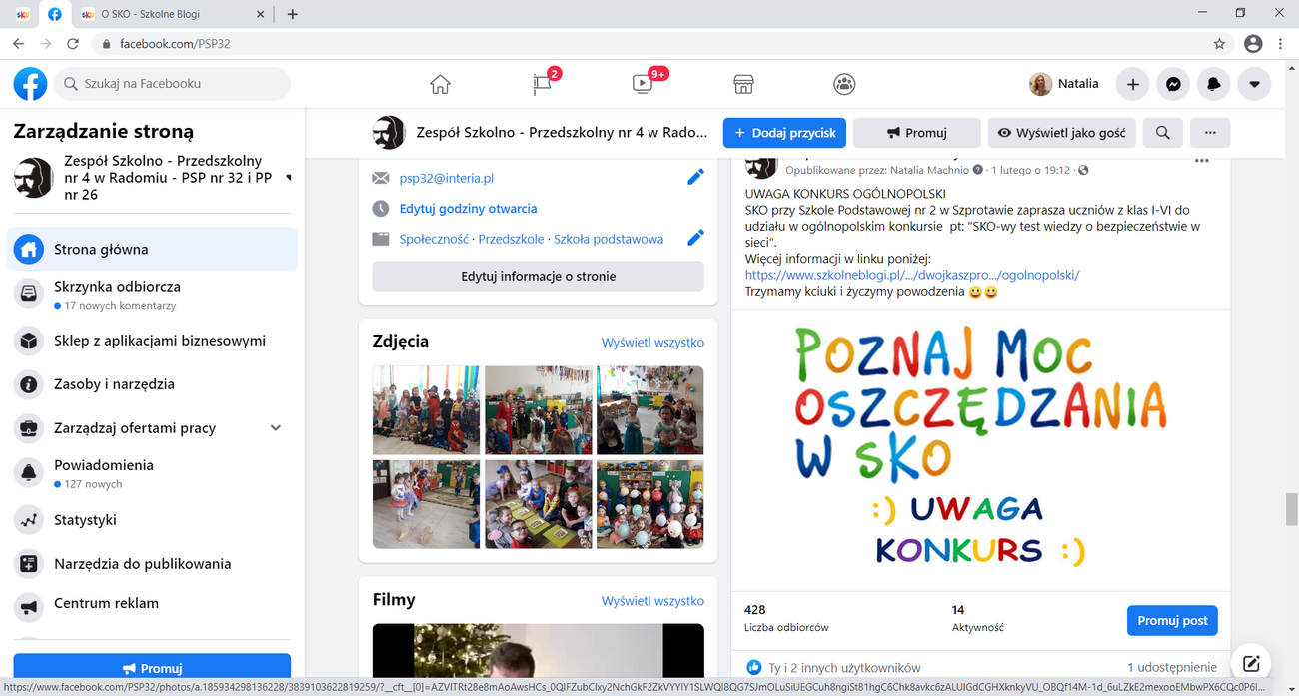Edit the page email pencil icon
Image resolution: width=1299 pixels, height=696 pixels.
pyautogui.click(x=695, y=177)
